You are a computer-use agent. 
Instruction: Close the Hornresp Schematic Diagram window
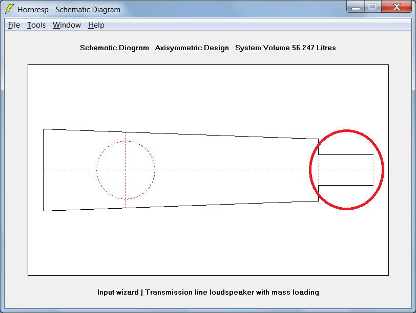[397, 7]
